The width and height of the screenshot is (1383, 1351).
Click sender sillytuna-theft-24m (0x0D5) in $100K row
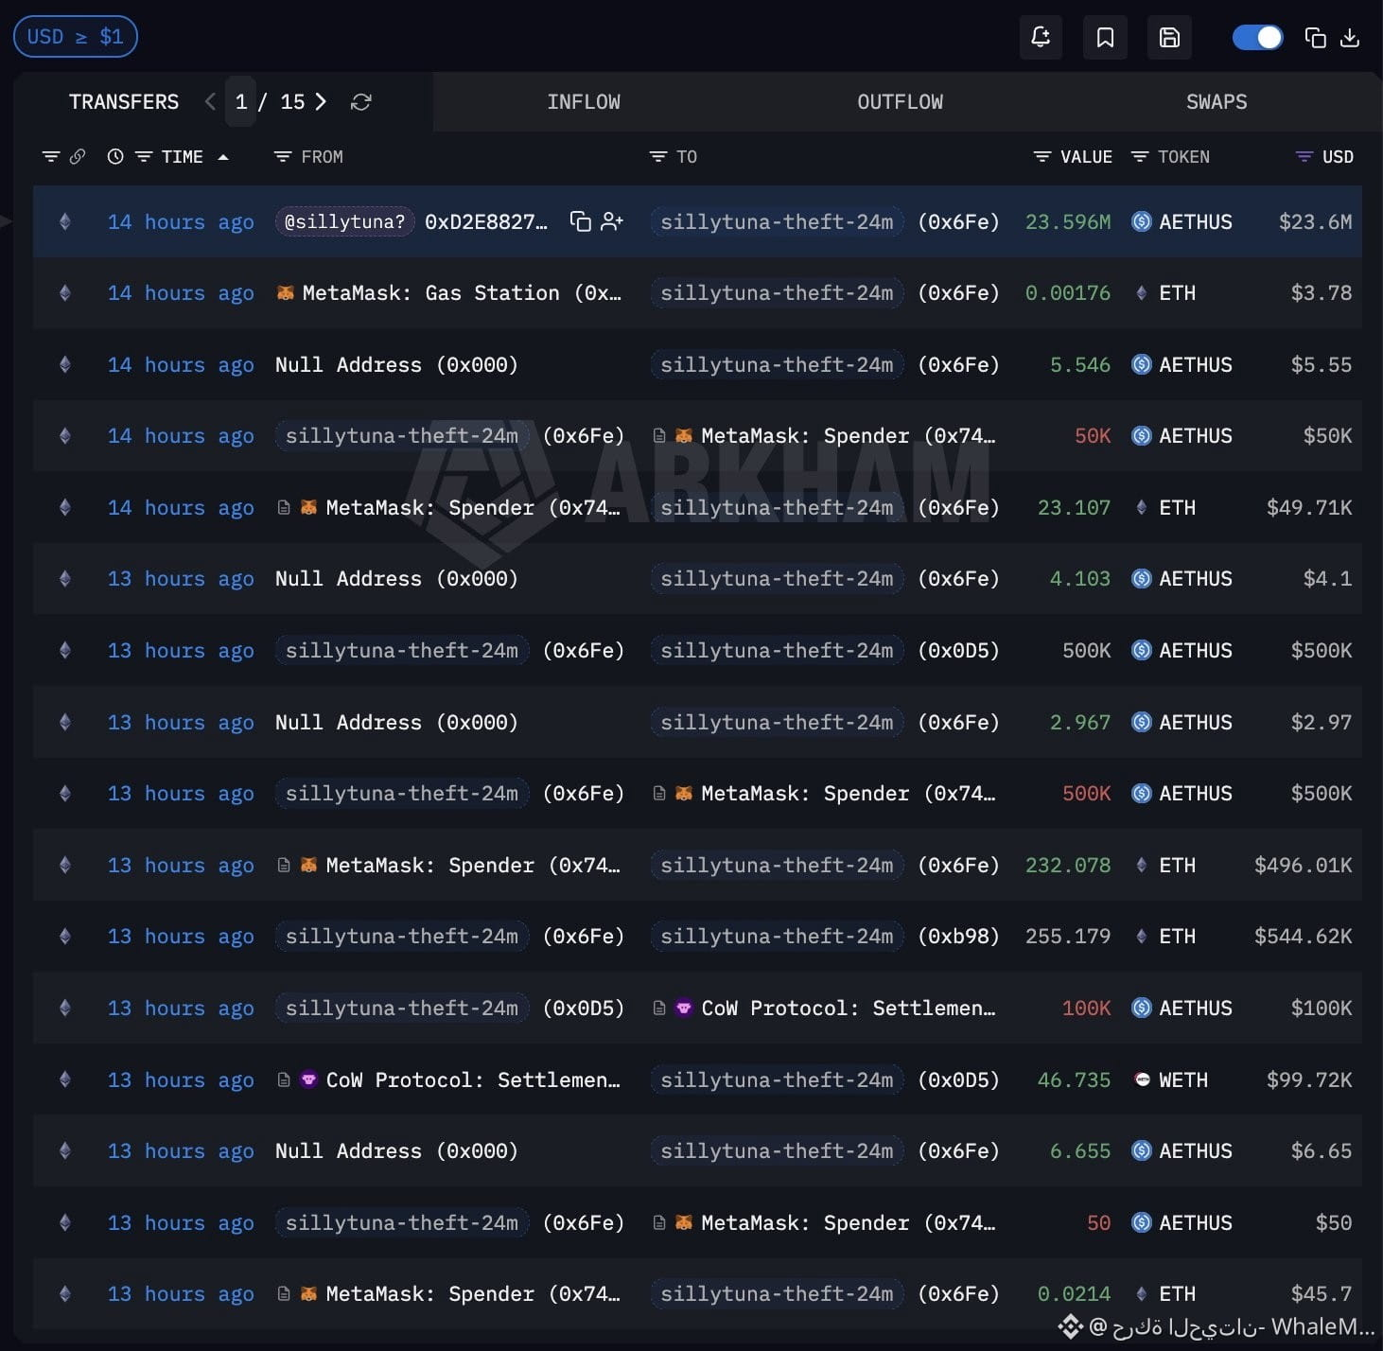click(450, 1009)
